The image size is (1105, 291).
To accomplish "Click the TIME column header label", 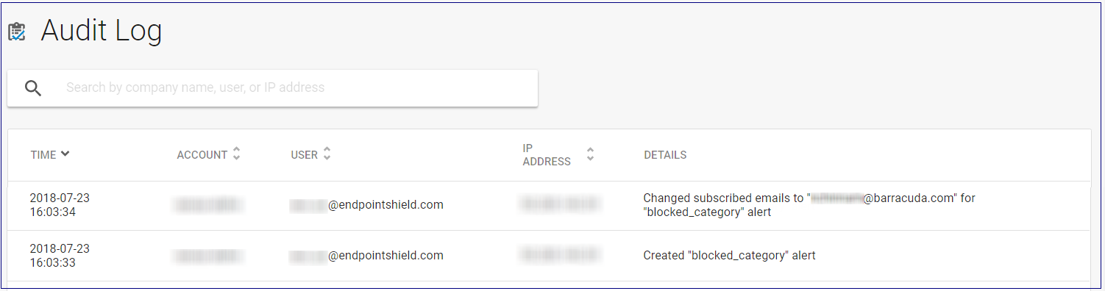I will tap(43, 155).
